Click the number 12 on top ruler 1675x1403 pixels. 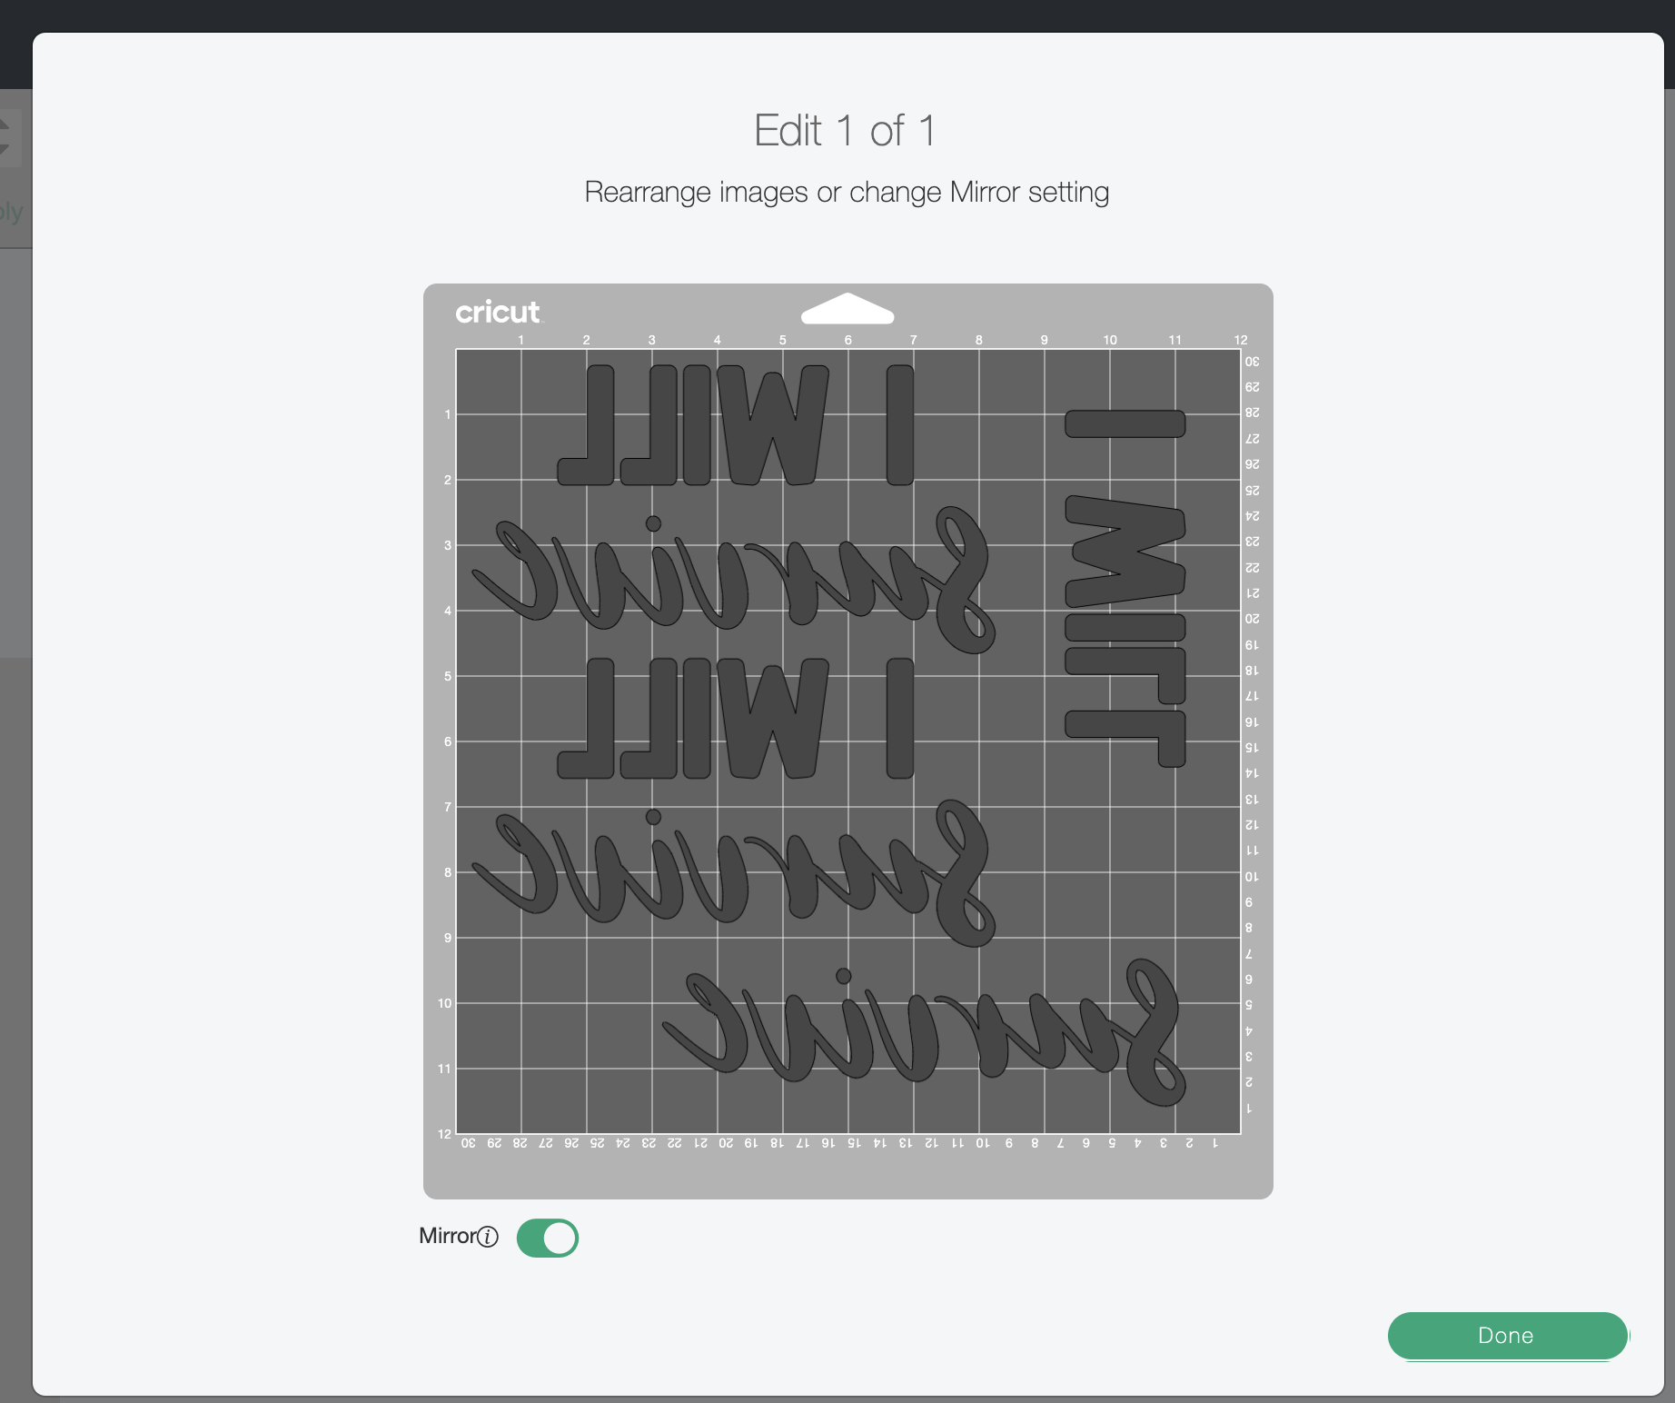[x=1241, y=340]
